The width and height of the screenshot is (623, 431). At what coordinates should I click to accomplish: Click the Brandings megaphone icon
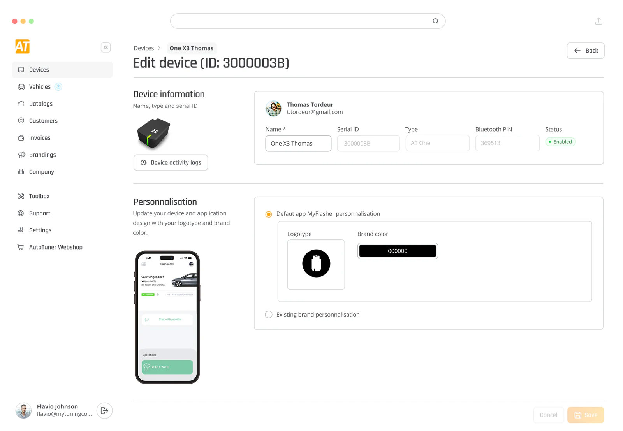tap(21, 155)
